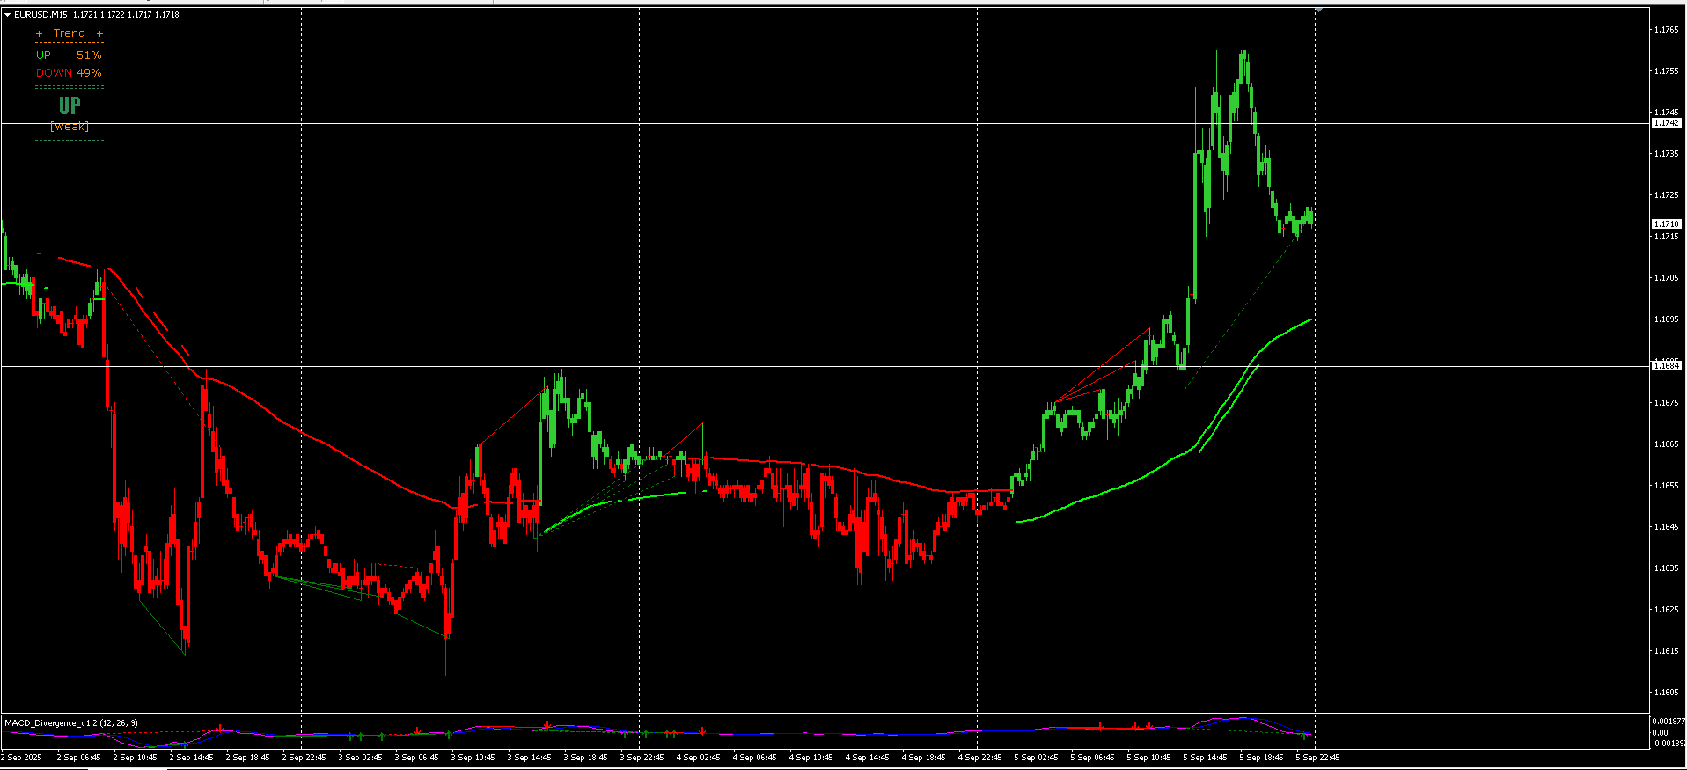Click the Trend panel header text
The image size is (1687, 770).
click(x=70, y=33)
